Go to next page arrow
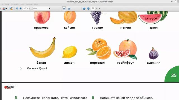This screenshot has height=100, width=179. (x=88, y=9)
